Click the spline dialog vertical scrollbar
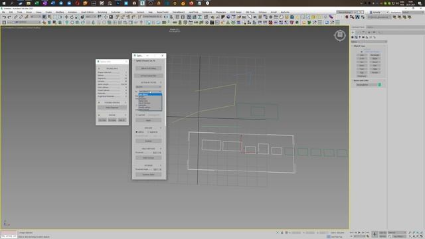Screen dimensions: 425x239 point(165,92)
